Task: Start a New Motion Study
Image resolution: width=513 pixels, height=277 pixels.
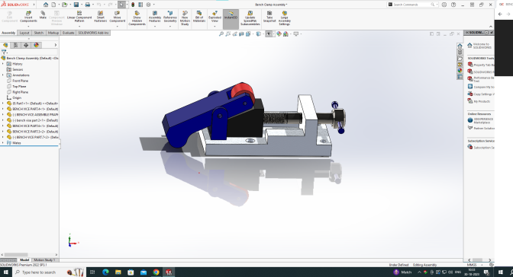Action: pos(185,18)
